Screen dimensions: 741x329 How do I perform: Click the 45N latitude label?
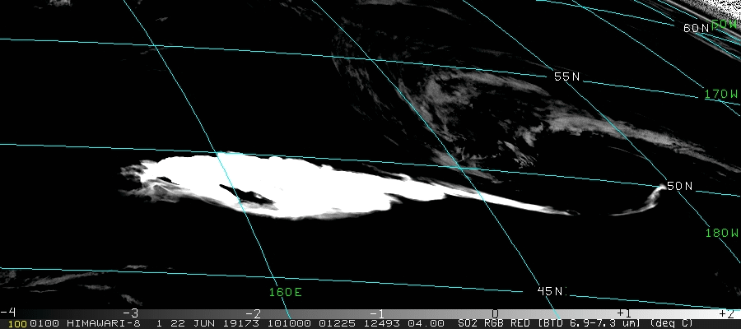[550, 291]
